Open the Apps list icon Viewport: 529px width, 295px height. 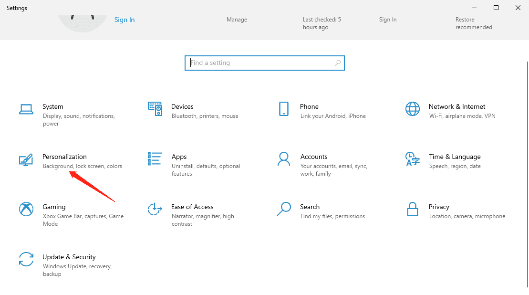coord(155,158)
